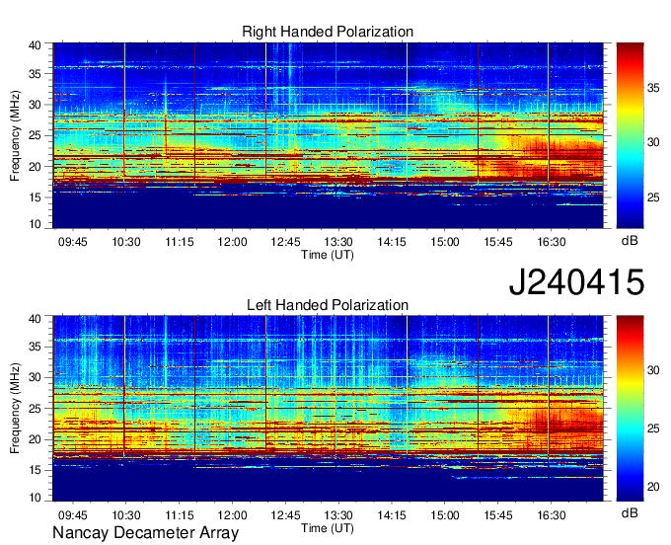671x545 pixels.
Task: Click the 12:45 tick label in the top plot
Action: click(285, 242)
